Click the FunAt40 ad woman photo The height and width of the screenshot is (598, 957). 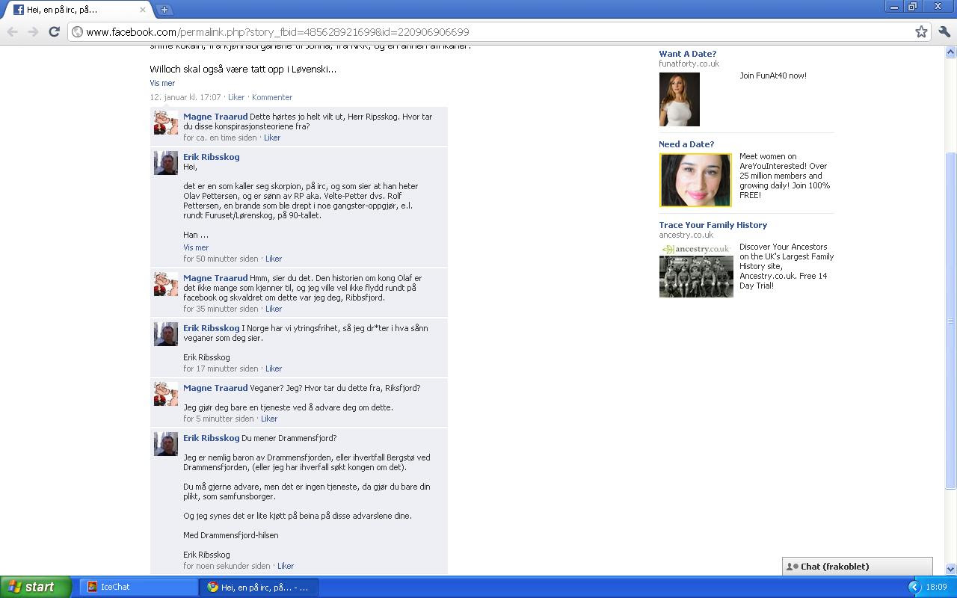679,99
